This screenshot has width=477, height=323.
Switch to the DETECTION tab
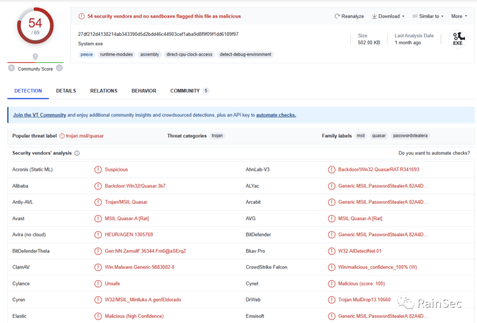tap(28, 91)
